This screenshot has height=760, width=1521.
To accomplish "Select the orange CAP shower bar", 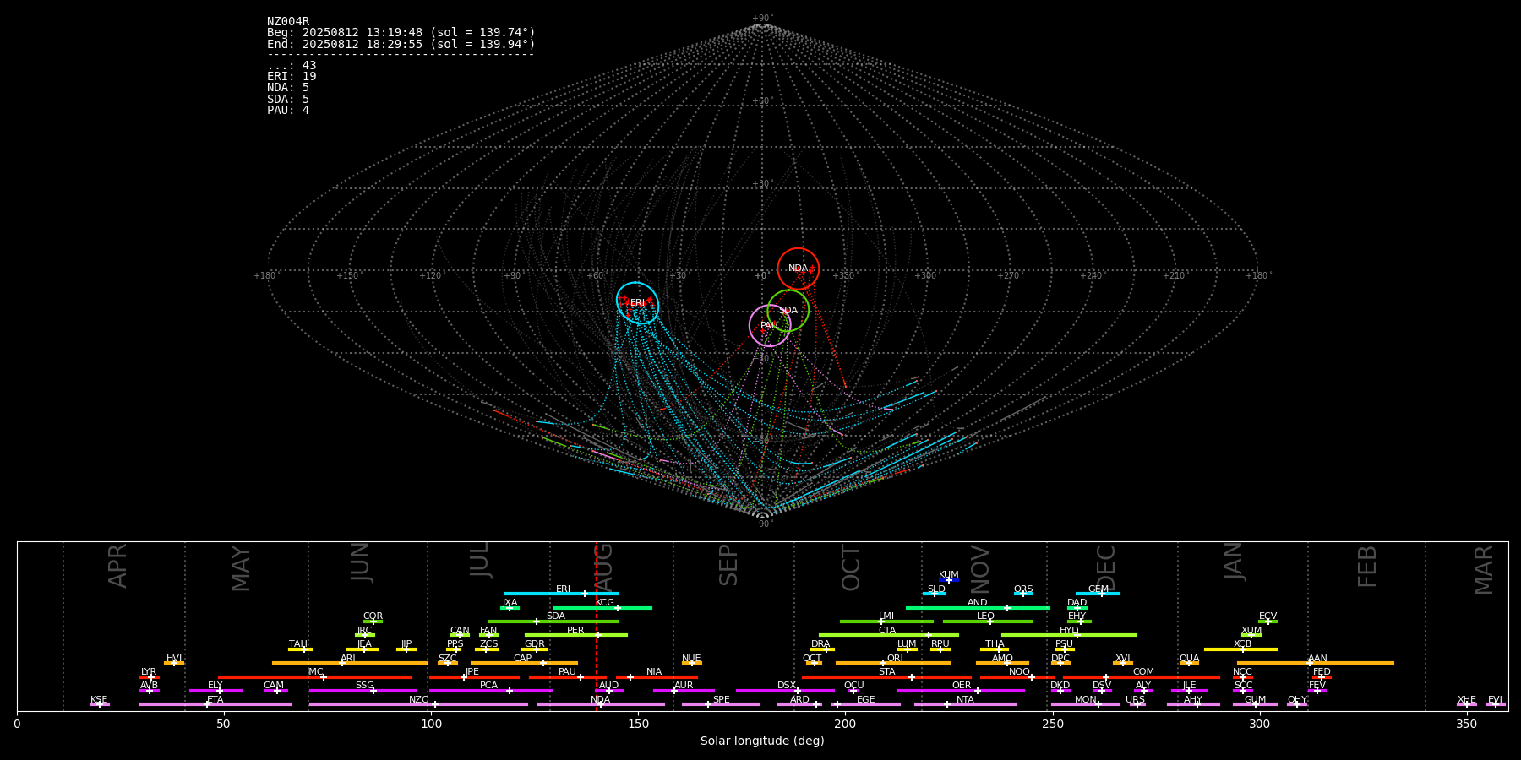I will click(524, 663).
